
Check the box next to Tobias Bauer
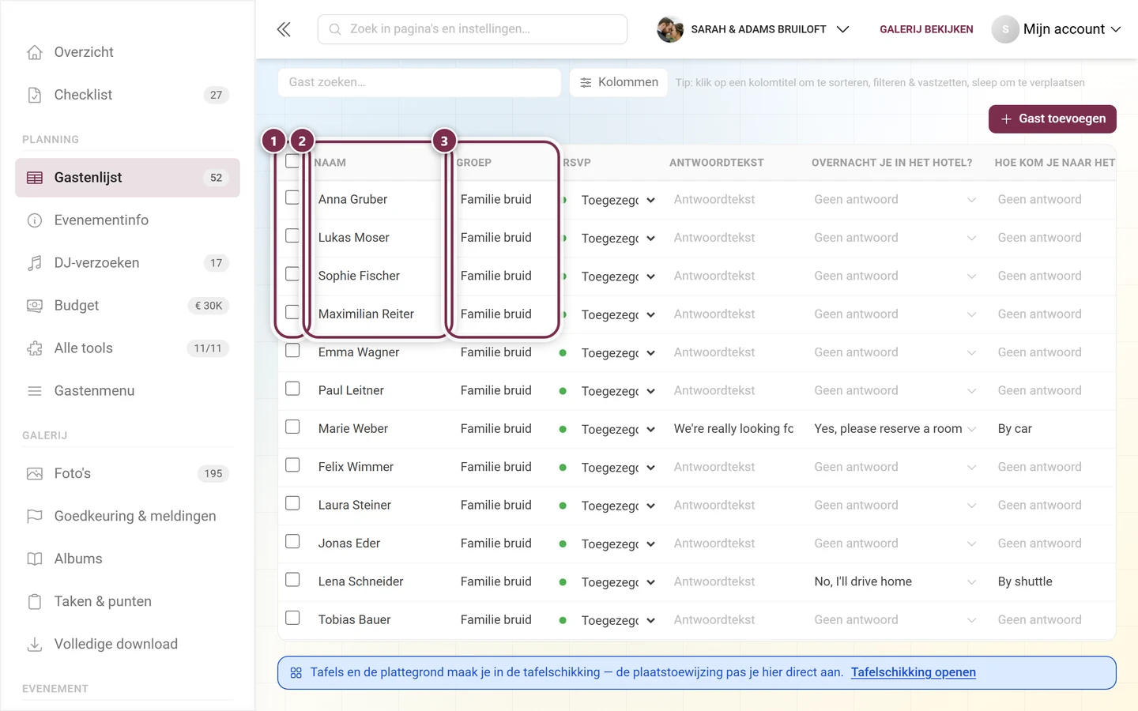point(292,619)
